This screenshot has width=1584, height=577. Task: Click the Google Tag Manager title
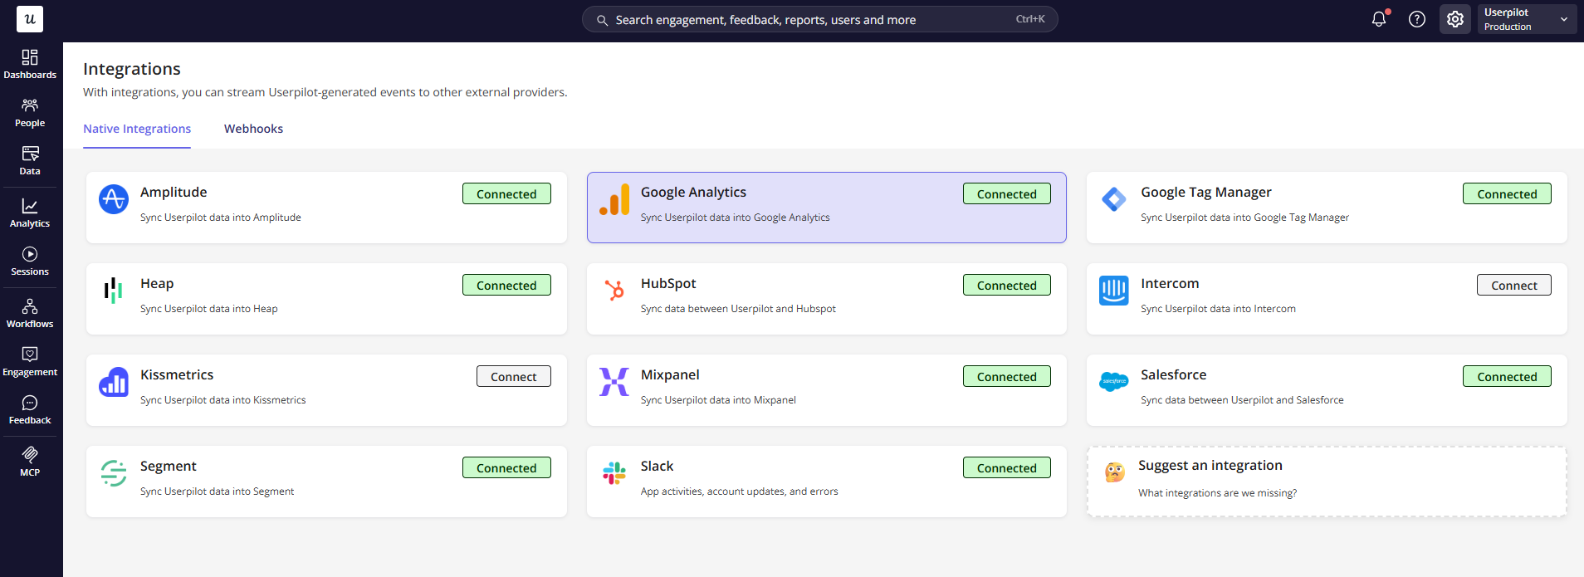pos(1205,192)
